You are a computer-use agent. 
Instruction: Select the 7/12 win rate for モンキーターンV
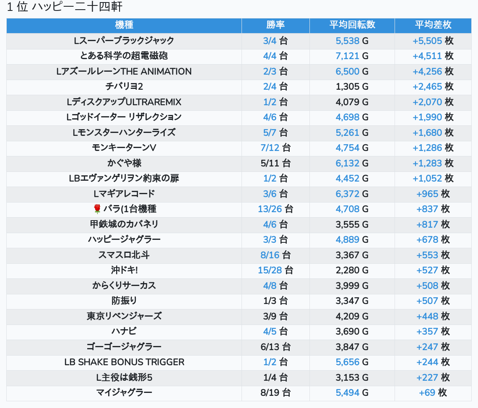pyautogui.click(x=270, y=148)
